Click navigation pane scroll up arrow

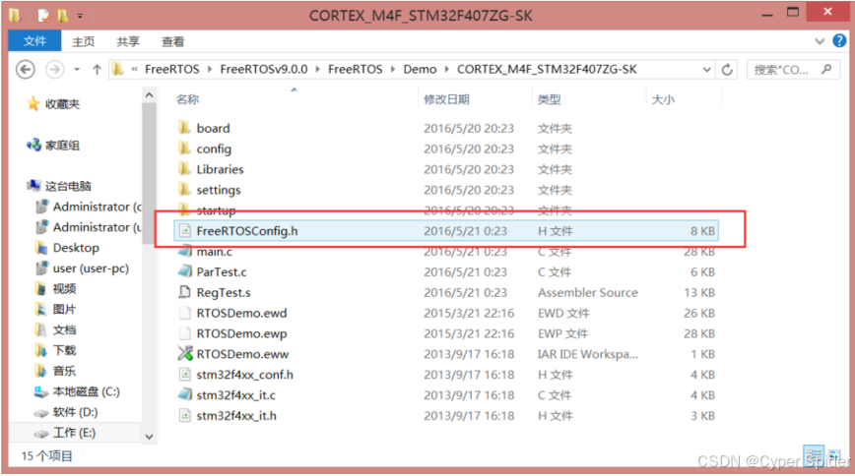point(149,95)
